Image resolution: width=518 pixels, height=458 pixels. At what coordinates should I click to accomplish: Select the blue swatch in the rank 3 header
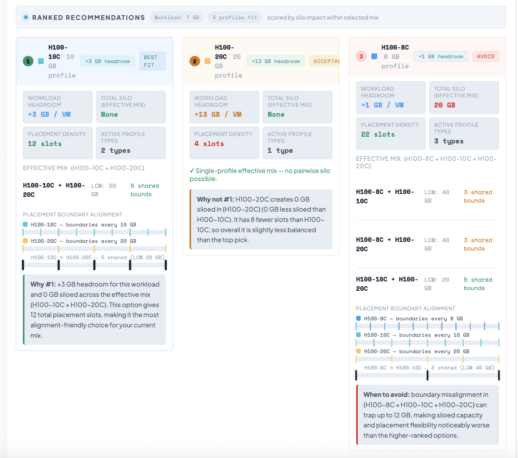point(374,57)
